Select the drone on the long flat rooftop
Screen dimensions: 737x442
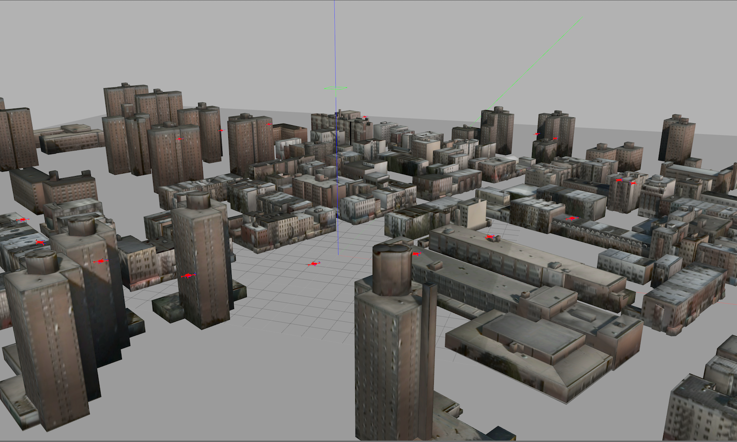pos(491,237)
